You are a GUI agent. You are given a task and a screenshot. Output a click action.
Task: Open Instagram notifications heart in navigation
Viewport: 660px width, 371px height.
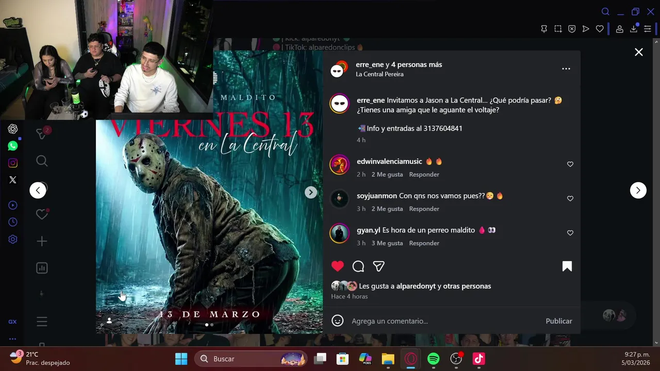click(42, 214)
